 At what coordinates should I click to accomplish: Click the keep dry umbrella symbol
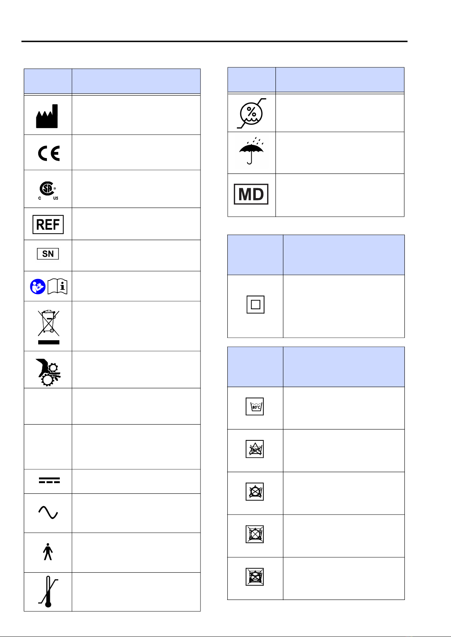[251, 151]
